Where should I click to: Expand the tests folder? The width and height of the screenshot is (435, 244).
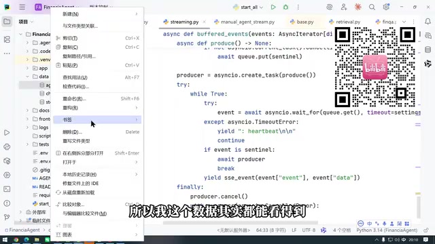[x=27, y=144]
